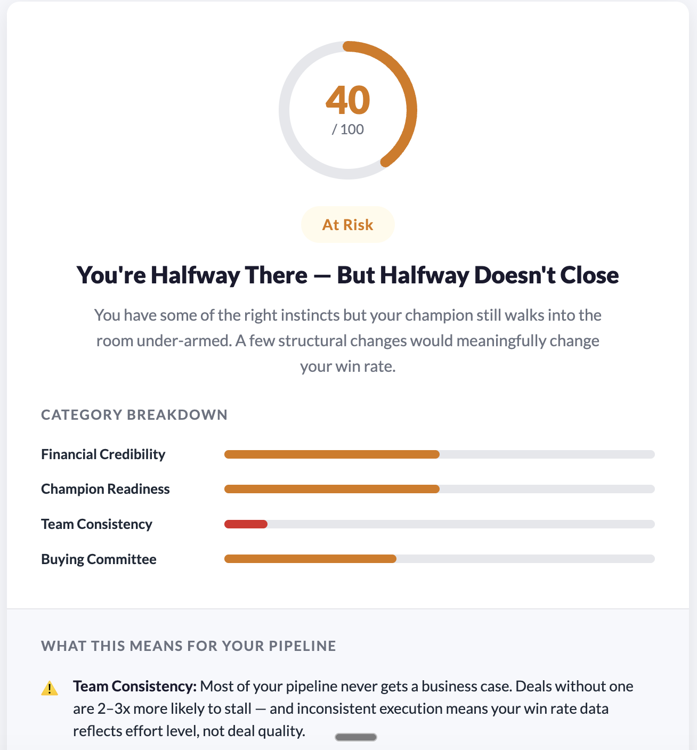This screenshot has width=697, height=750.
Task: Click the gray horizontal scroll handle at bottom
Action: [x=356, y=737]
